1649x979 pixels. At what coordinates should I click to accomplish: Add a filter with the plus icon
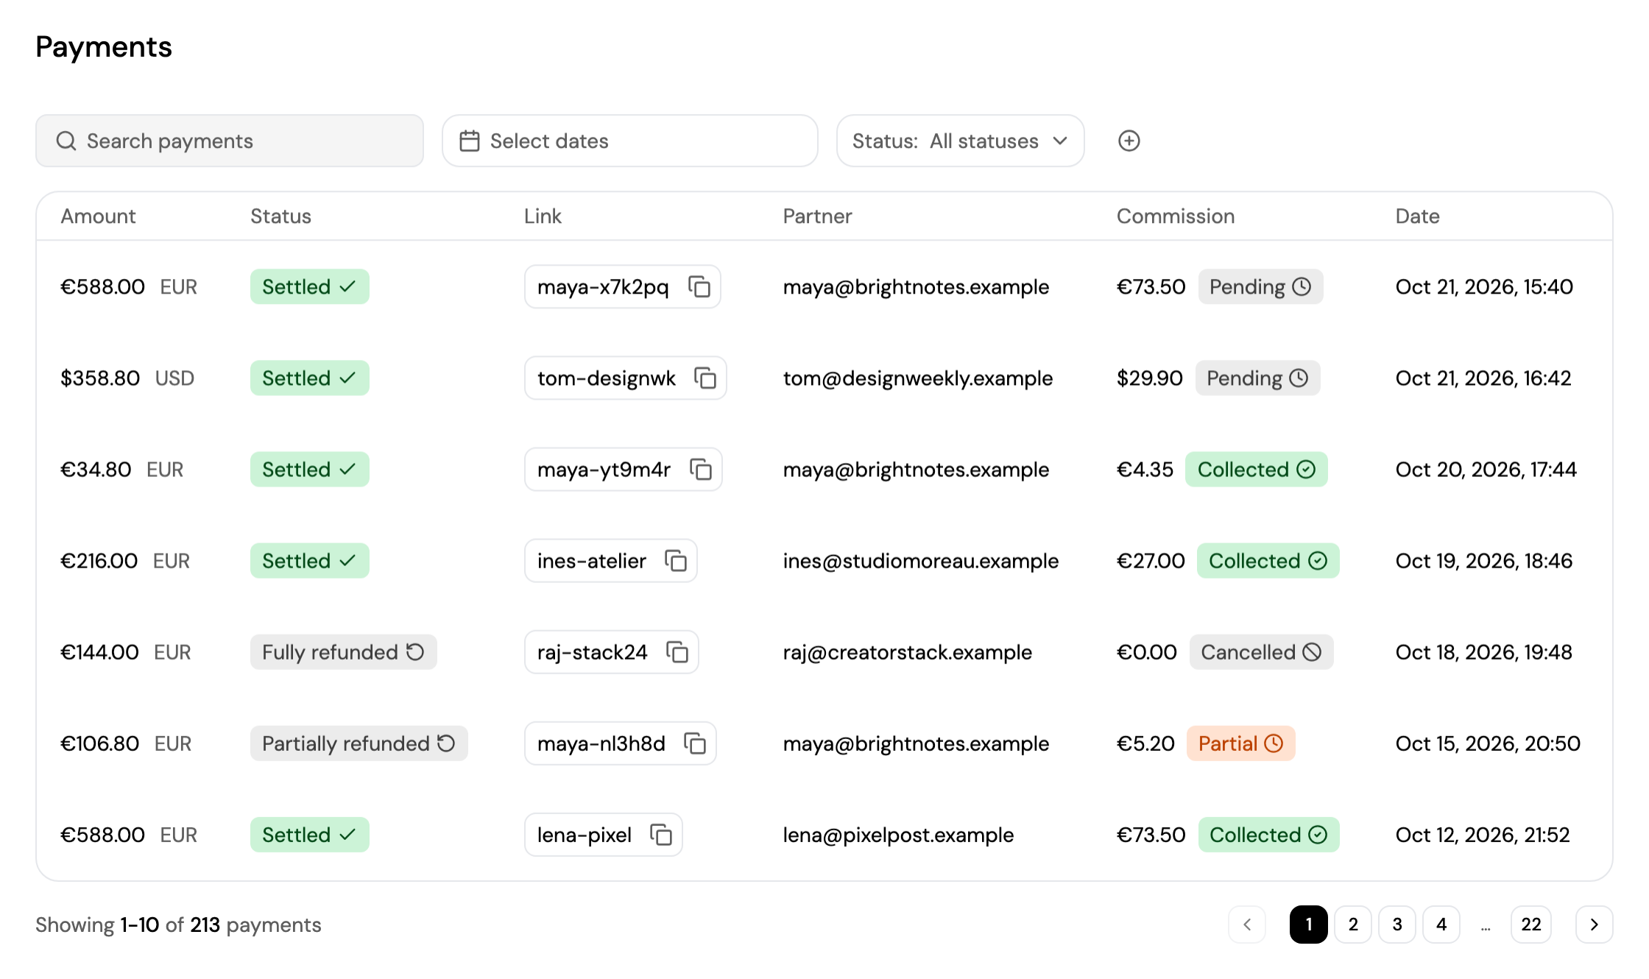[1129, 141]
